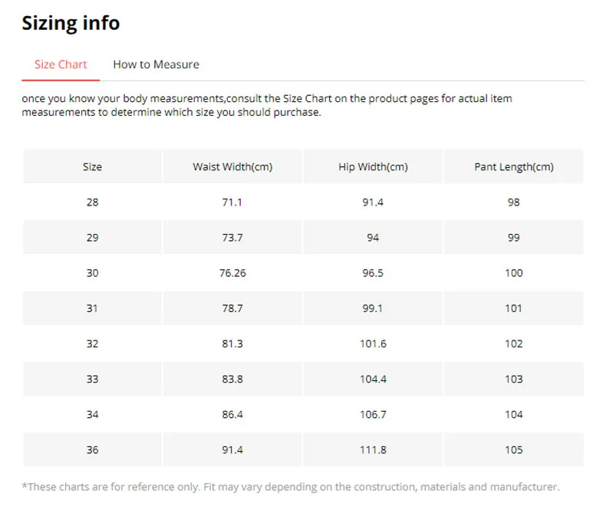Screen dimensions: 606x513
Task: Click hip width value 104.4
Action: click(x=373, y=379)
